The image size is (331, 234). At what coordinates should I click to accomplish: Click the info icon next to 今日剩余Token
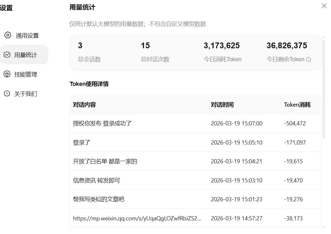coord(308,59)
